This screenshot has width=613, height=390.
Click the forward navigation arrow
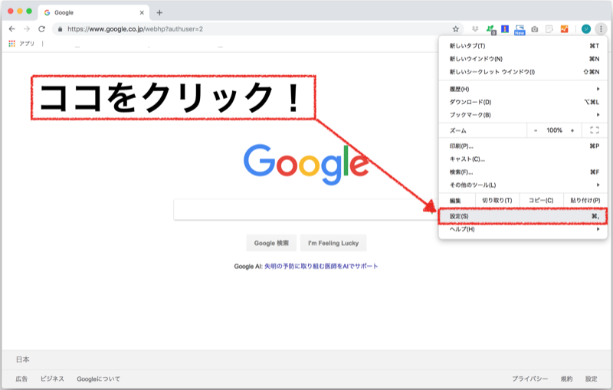(27, 29)
